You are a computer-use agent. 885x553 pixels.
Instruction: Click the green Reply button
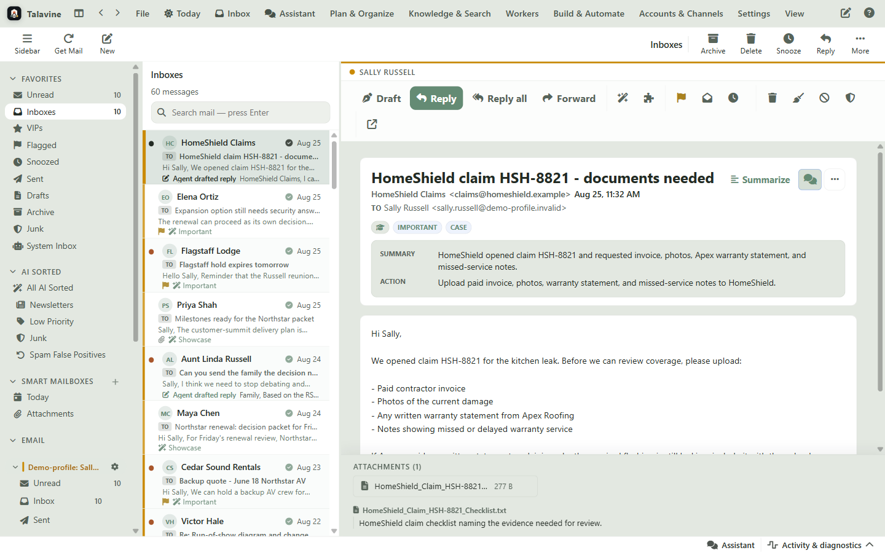(436, 98)
